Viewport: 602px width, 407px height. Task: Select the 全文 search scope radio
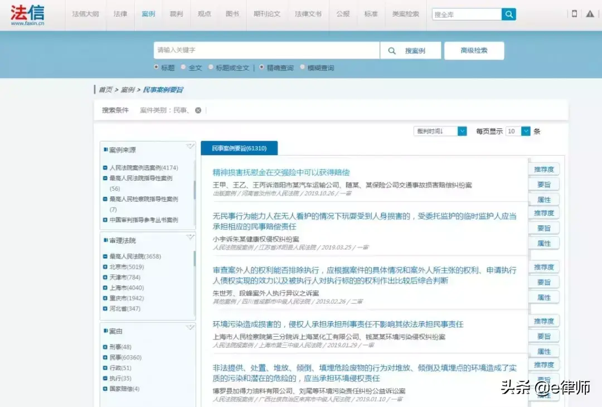[183, 67]
